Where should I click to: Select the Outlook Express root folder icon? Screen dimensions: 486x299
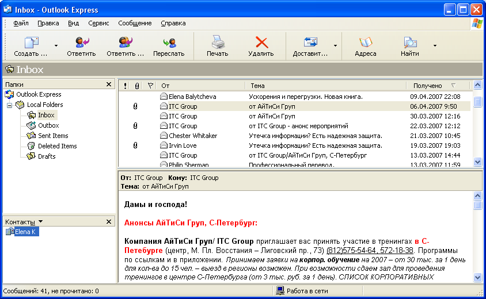pyautogui.click(x=10, y=94)
